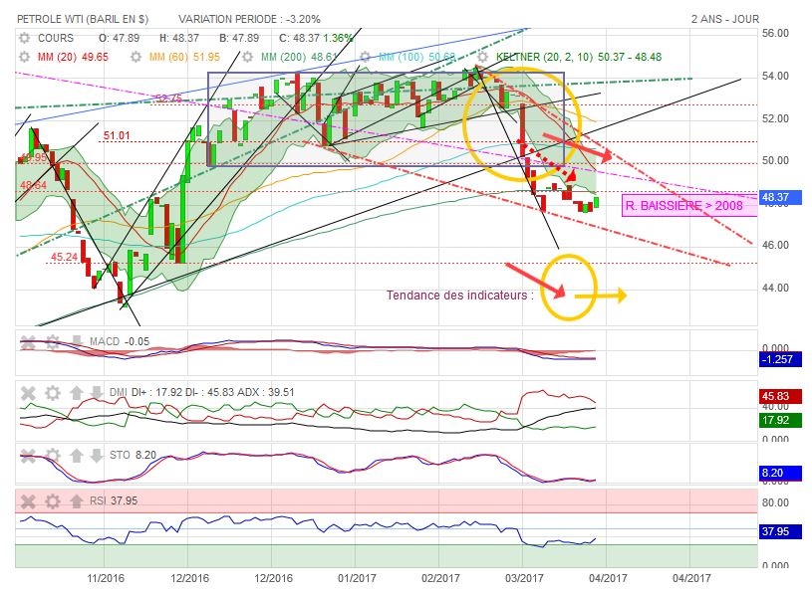The height and width of the screenshot is (595, 812).
Task: Open the DMI settings gear
Action: (x=52, y=393)
